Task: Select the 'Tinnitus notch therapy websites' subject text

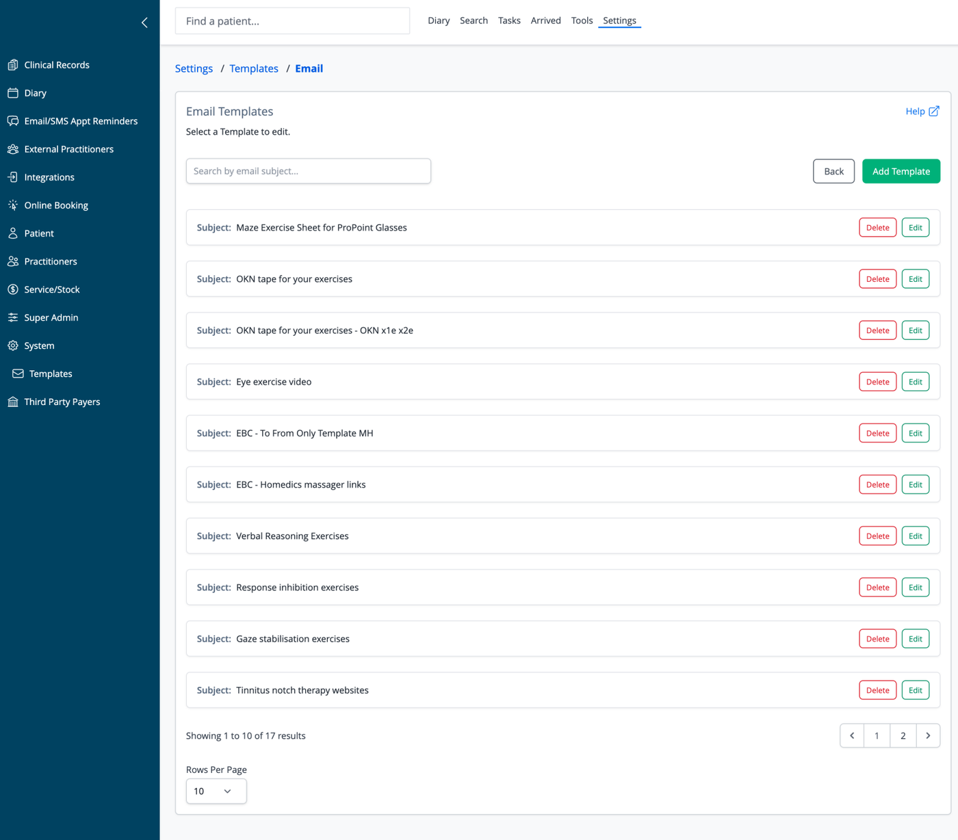Action: pyautogui.click(x=302, y=690)
